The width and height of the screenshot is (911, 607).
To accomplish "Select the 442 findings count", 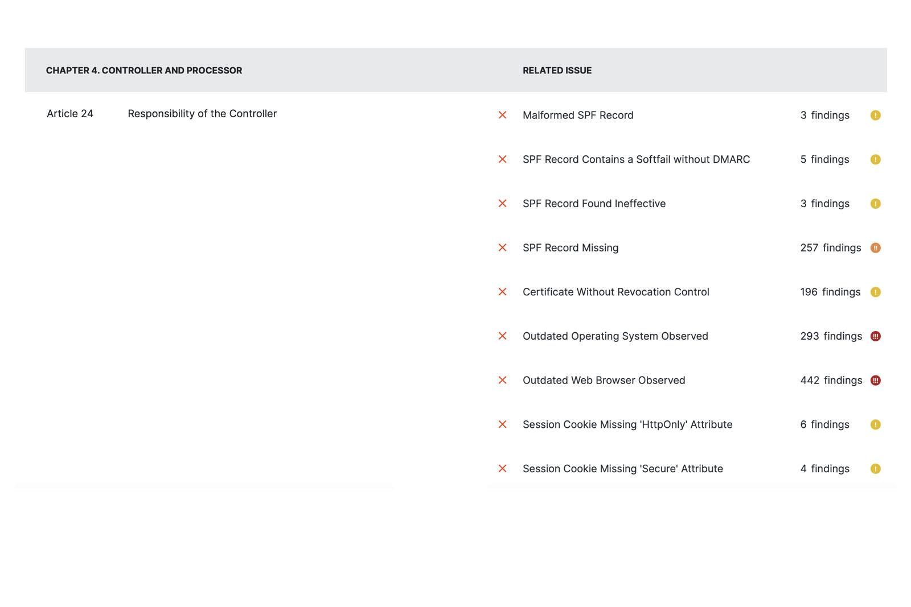I will 831,380.
